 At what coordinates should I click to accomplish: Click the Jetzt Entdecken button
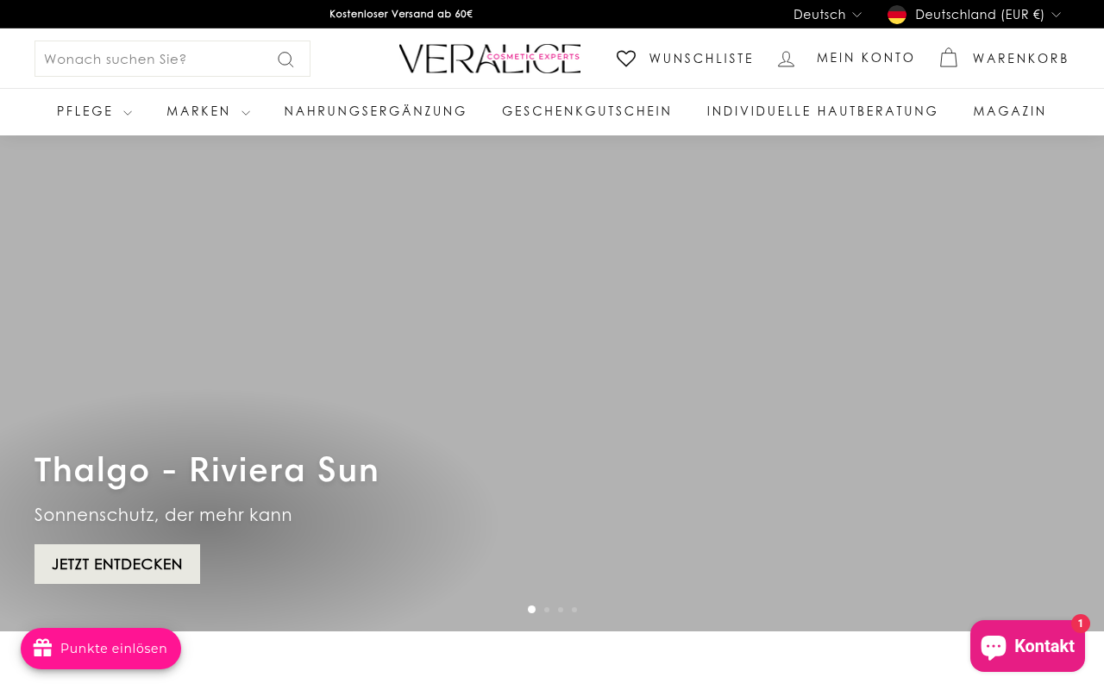coord(117,564)
